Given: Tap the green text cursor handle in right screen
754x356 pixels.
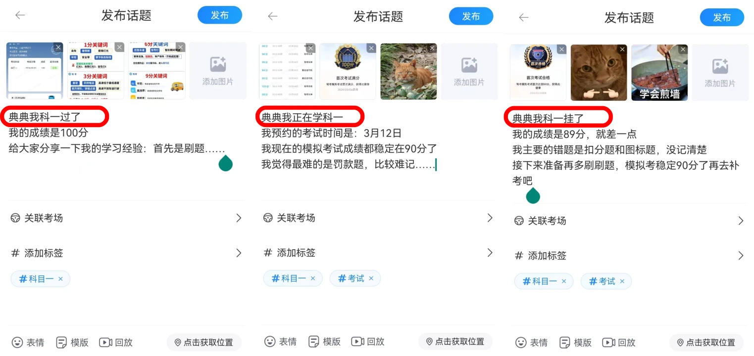Looking at the screenshot, I should click(x=533, y=196).
